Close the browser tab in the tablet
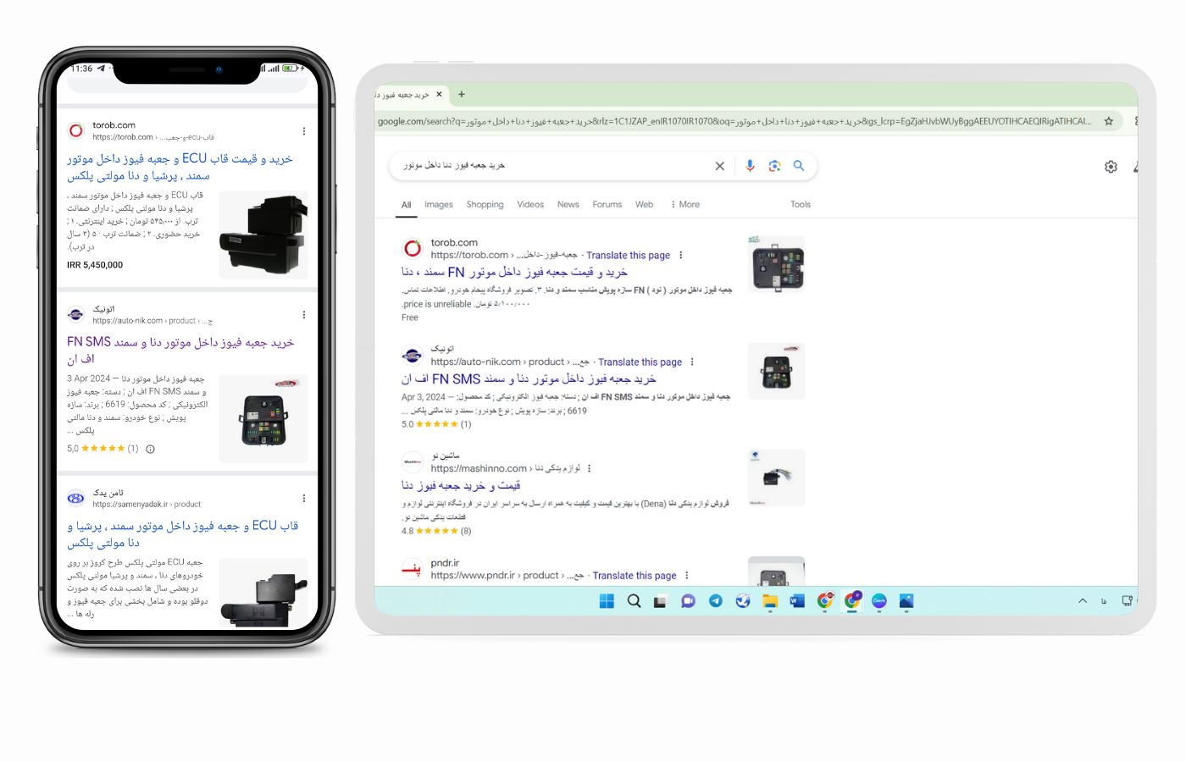This screenshot has height=762, width=1186. tap(439, 94)
